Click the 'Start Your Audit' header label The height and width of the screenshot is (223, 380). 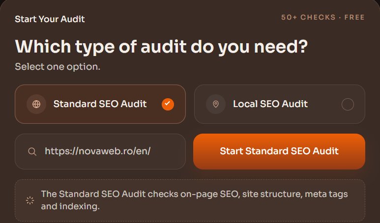coord(50,19)
